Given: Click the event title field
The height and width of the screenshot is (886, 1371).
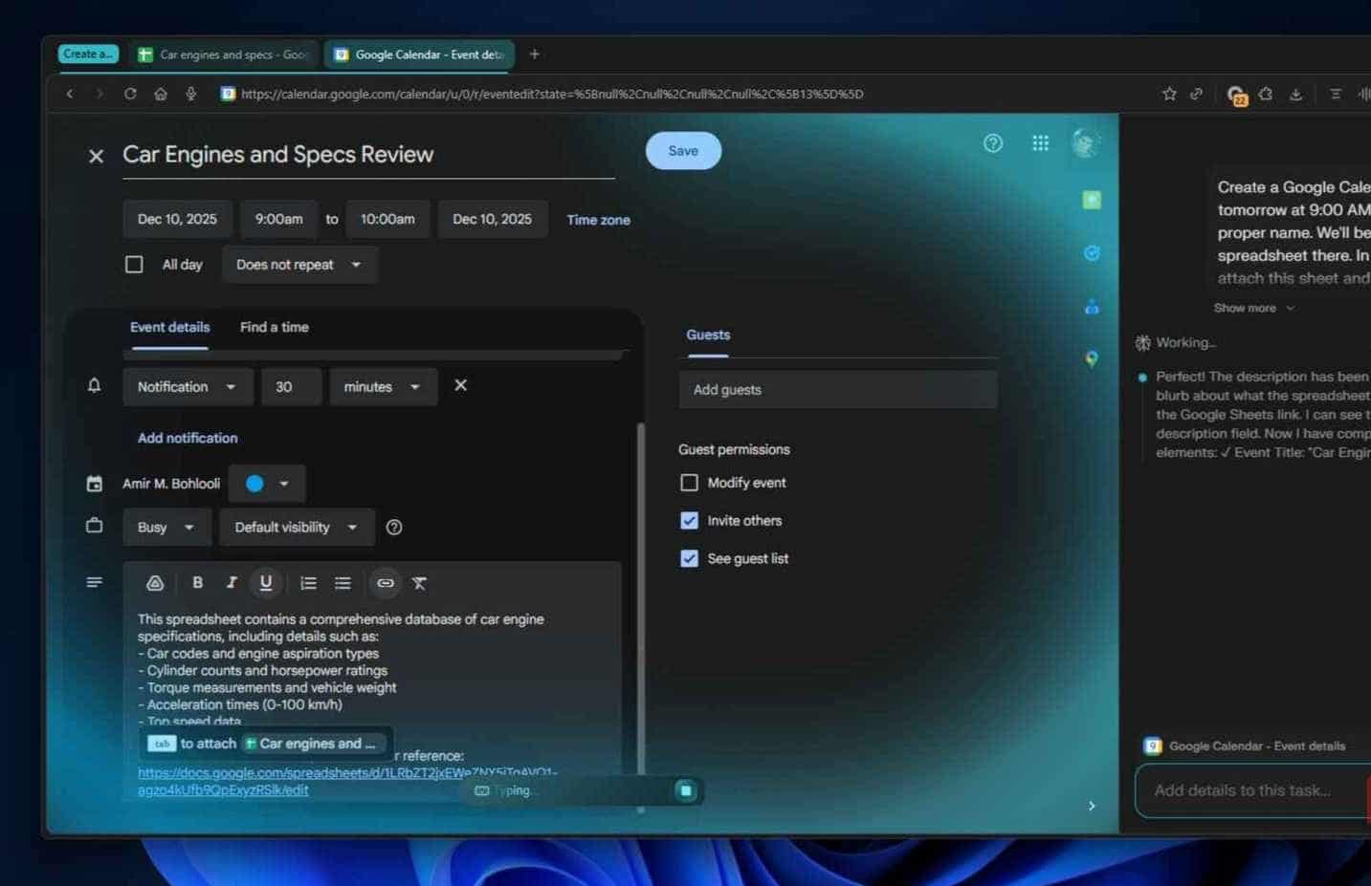Looking at the screenshot, I should point(368,155).
